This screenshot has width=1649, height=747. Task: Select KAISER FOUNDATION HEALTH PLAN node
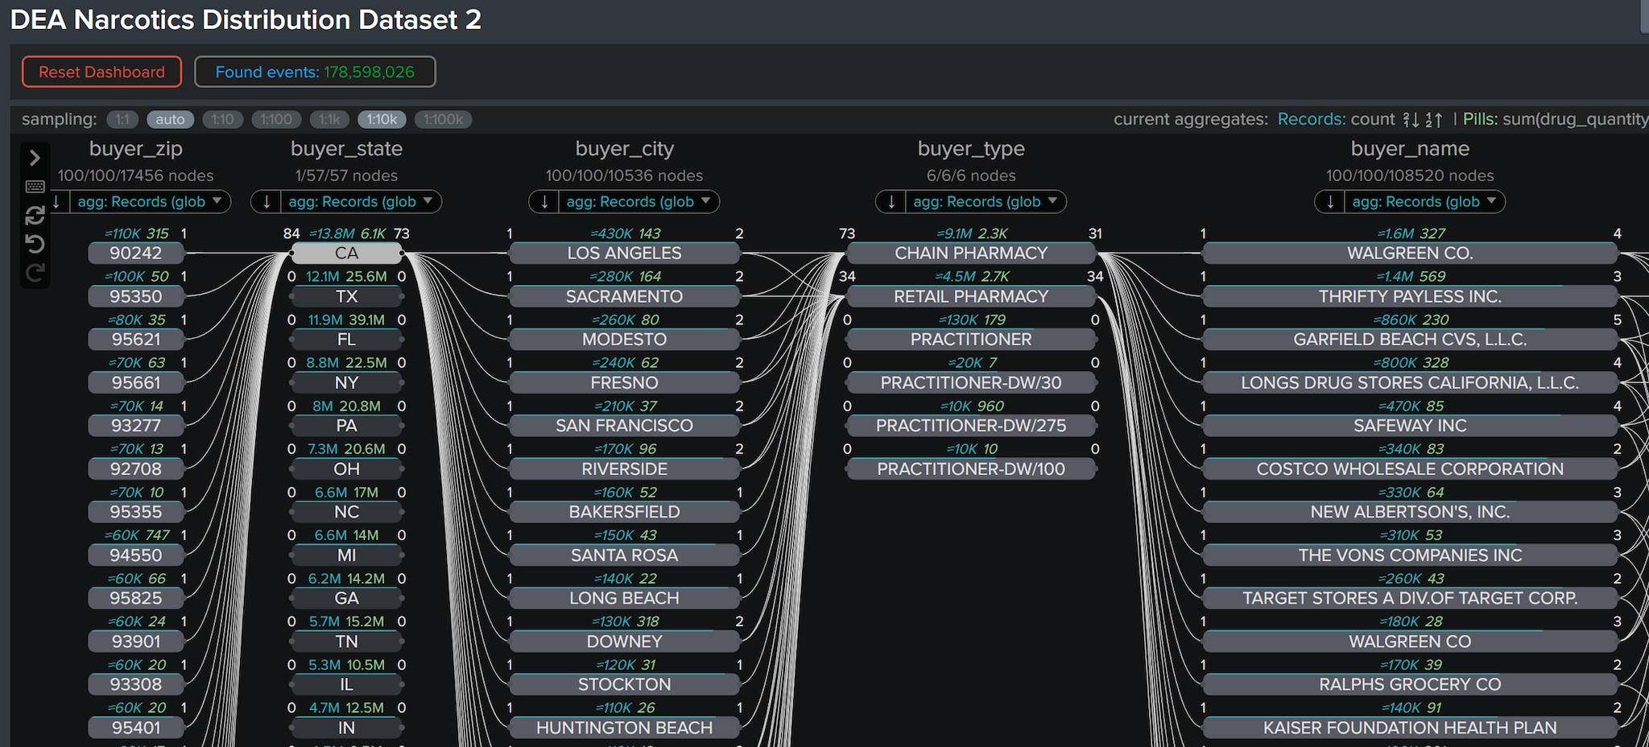point(1410,728)
